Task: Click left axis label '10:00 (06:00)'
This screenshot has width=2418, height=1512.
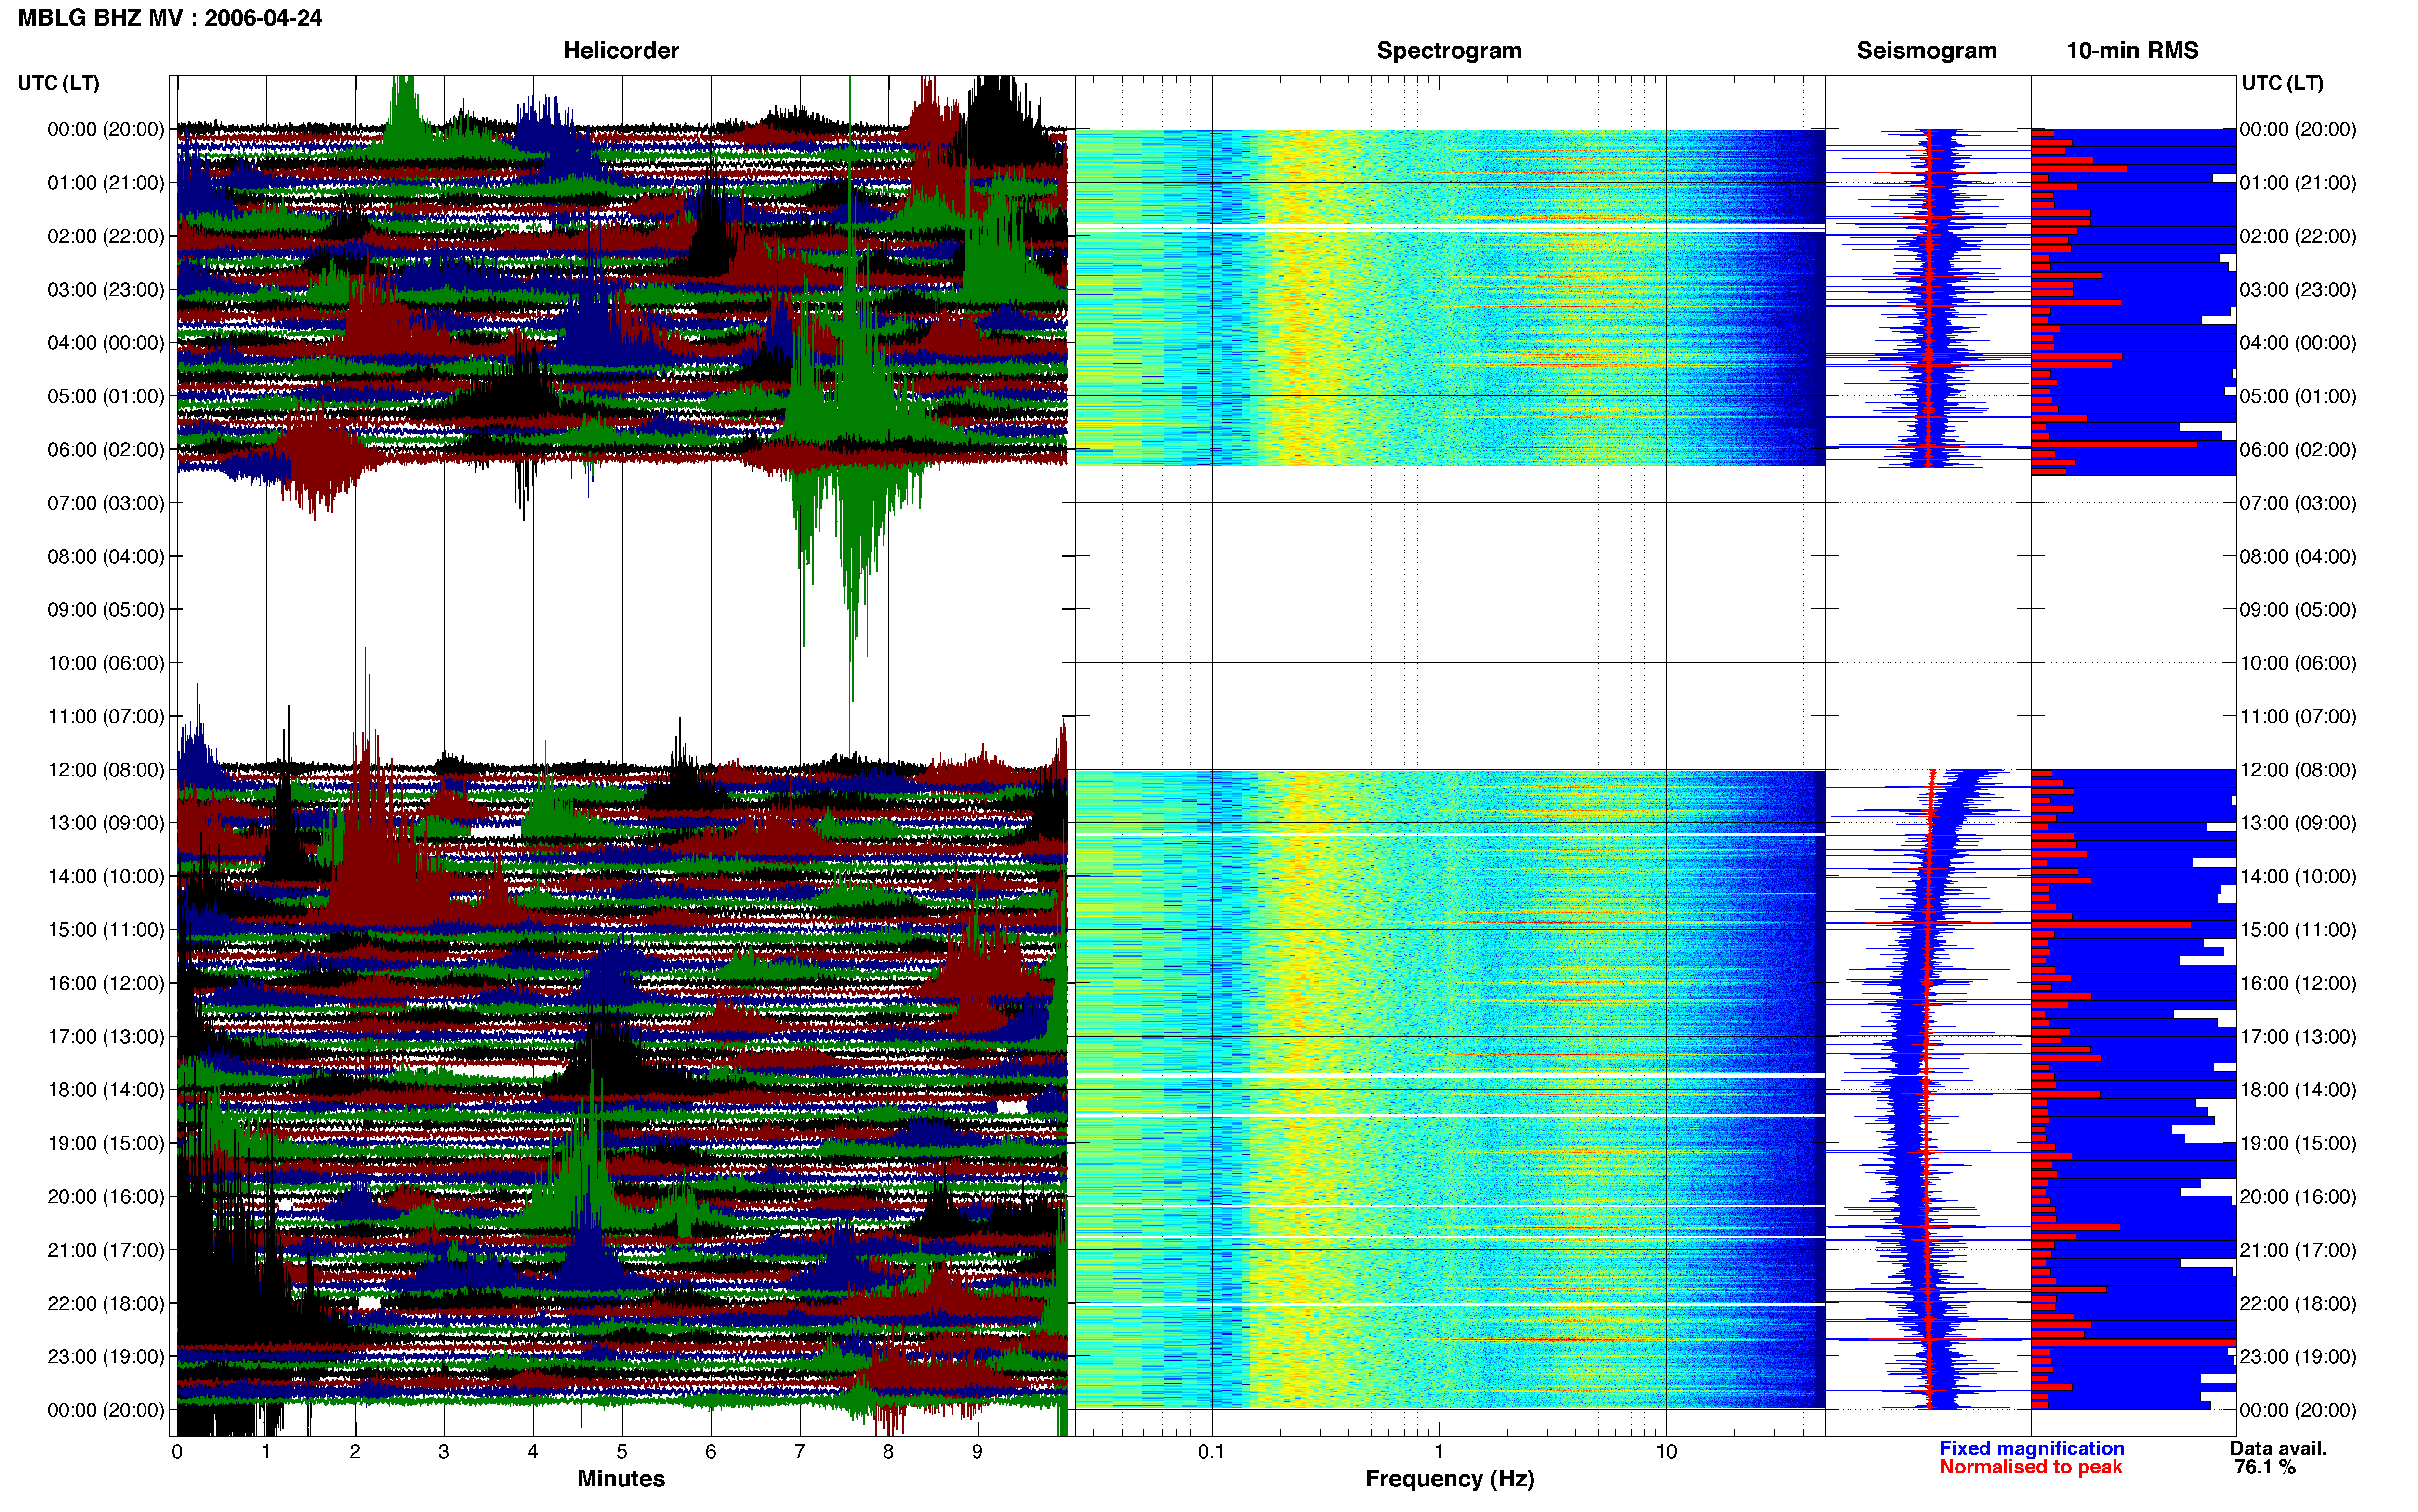Action: pos(106,662)
